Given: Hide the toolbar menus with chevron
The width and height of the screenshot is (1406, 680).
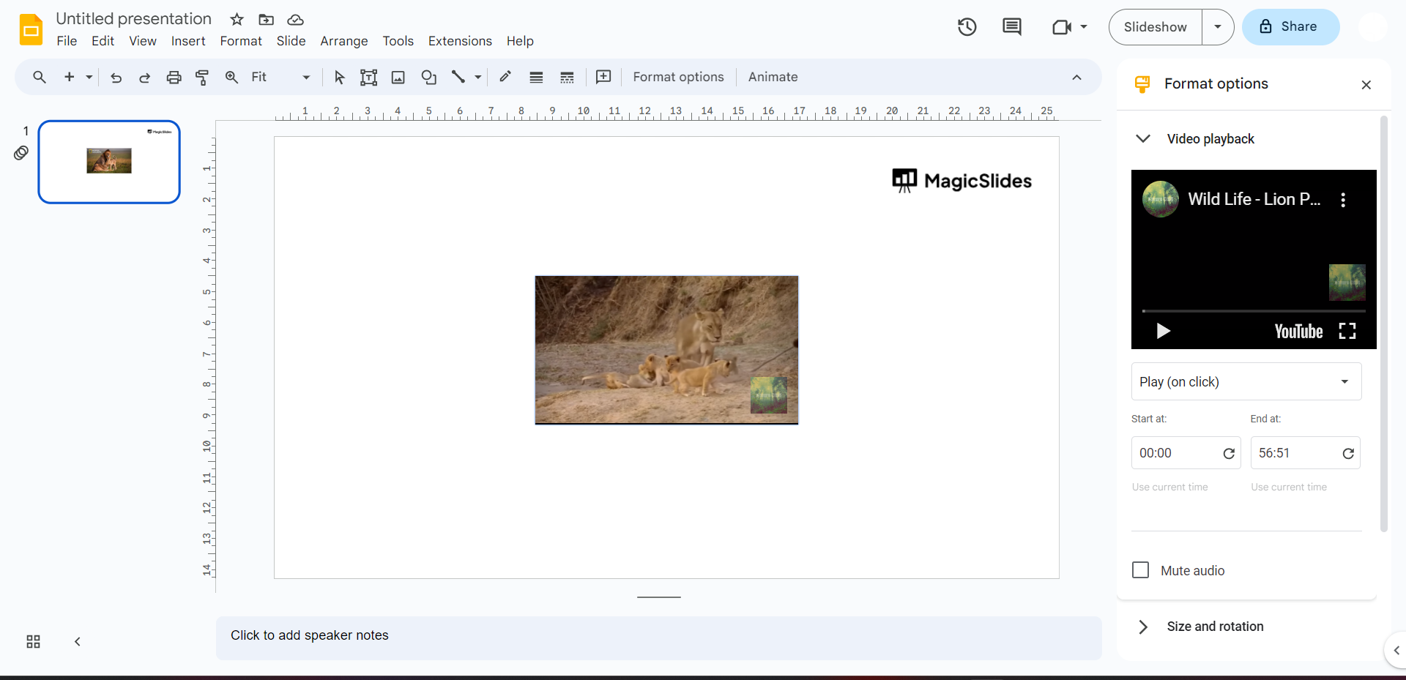Looking at the screenshot, I should pos(1076,78).
